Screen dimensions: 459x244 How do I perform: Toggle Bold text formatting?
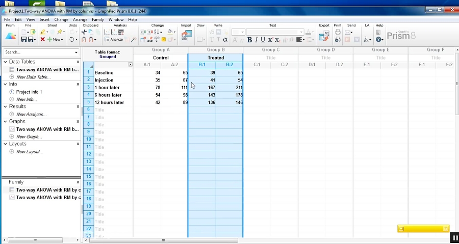tap(249, 40)
